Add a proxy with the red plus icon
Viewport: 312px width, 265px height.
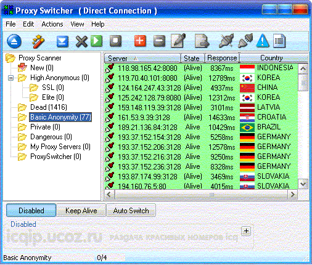click(x=140, y=41)
